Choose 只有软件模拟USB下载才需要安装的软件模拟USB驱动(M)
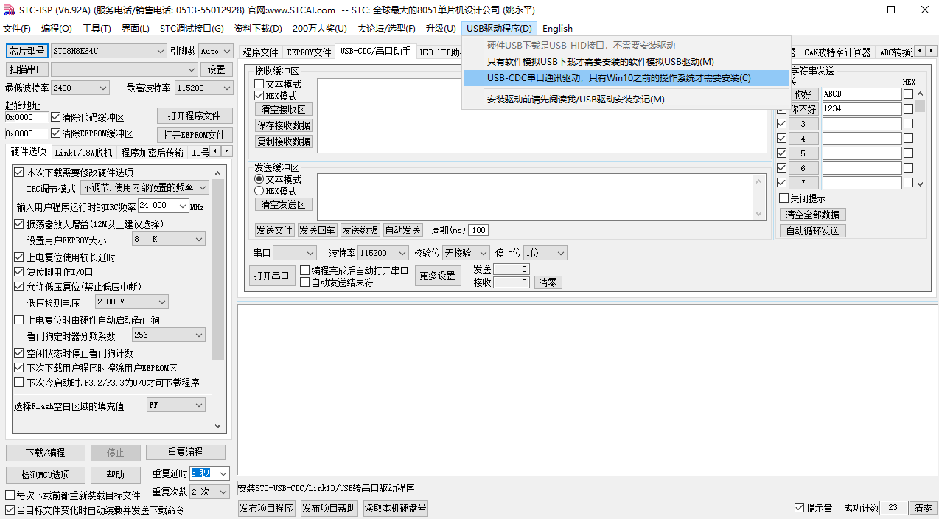Viewport: 939px width, 519px height. pyautogui.click(x=625, y=62)
